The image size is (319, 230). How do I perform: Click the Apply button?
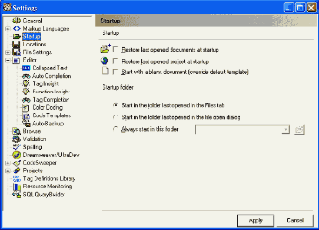pyautogui.click(x=255, y=221)
